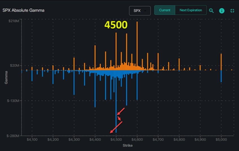239x151 pixels.
Task: Open the SPX symbol dropdown
Action: point(140,11)
